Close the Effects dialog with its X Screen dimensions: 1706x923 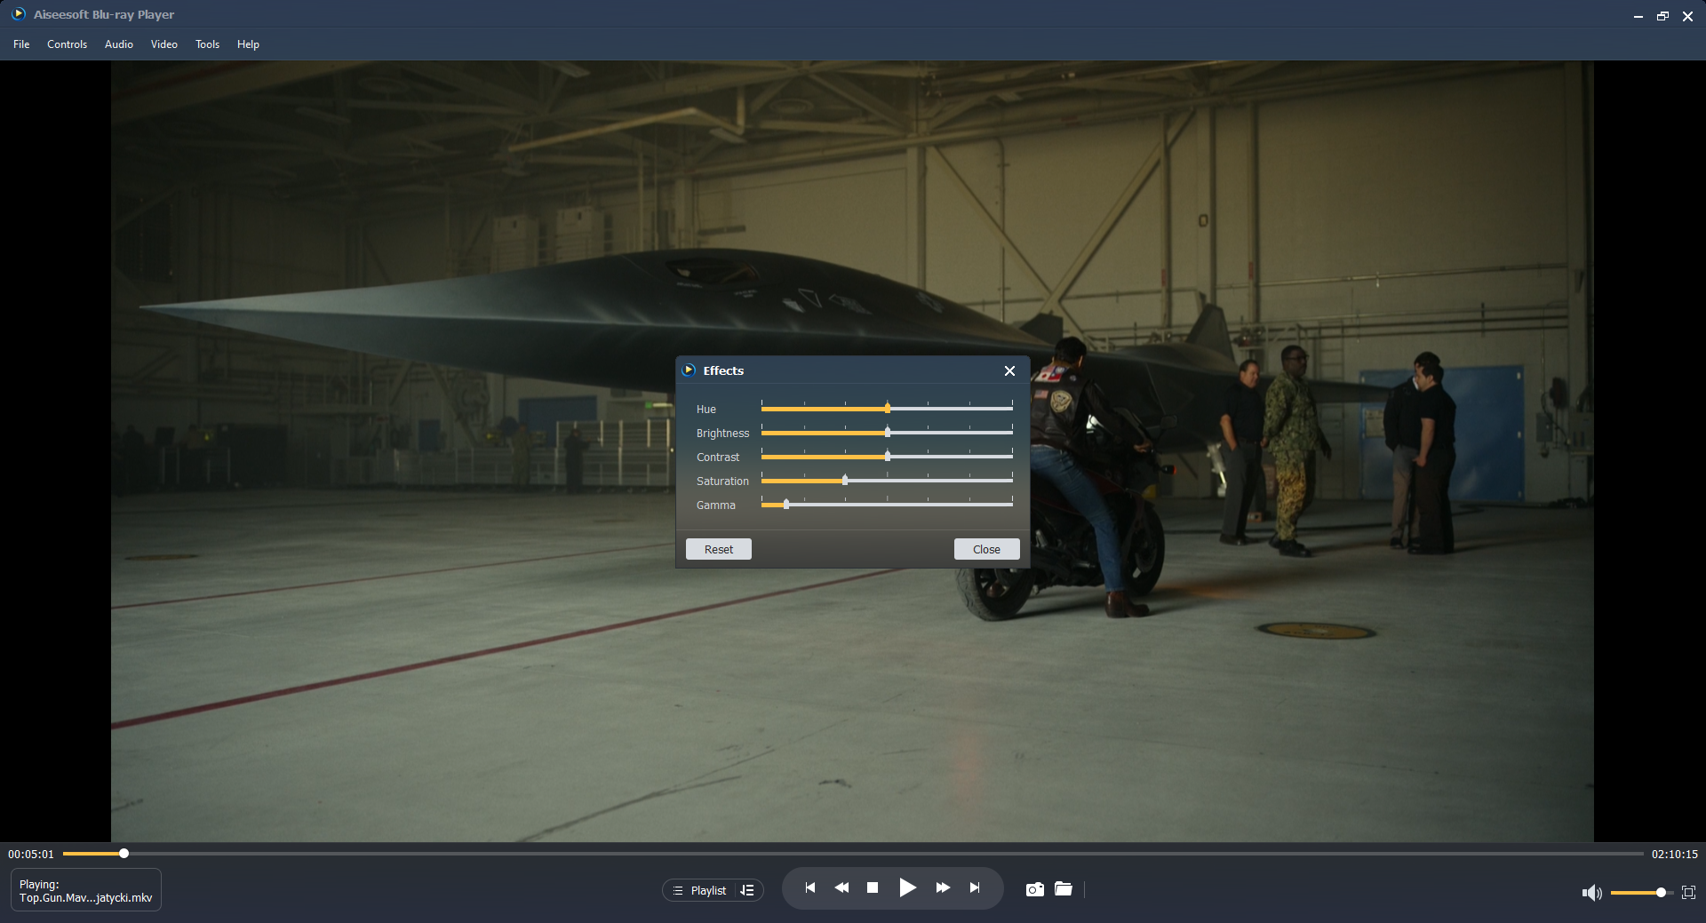coord(1009,370)
